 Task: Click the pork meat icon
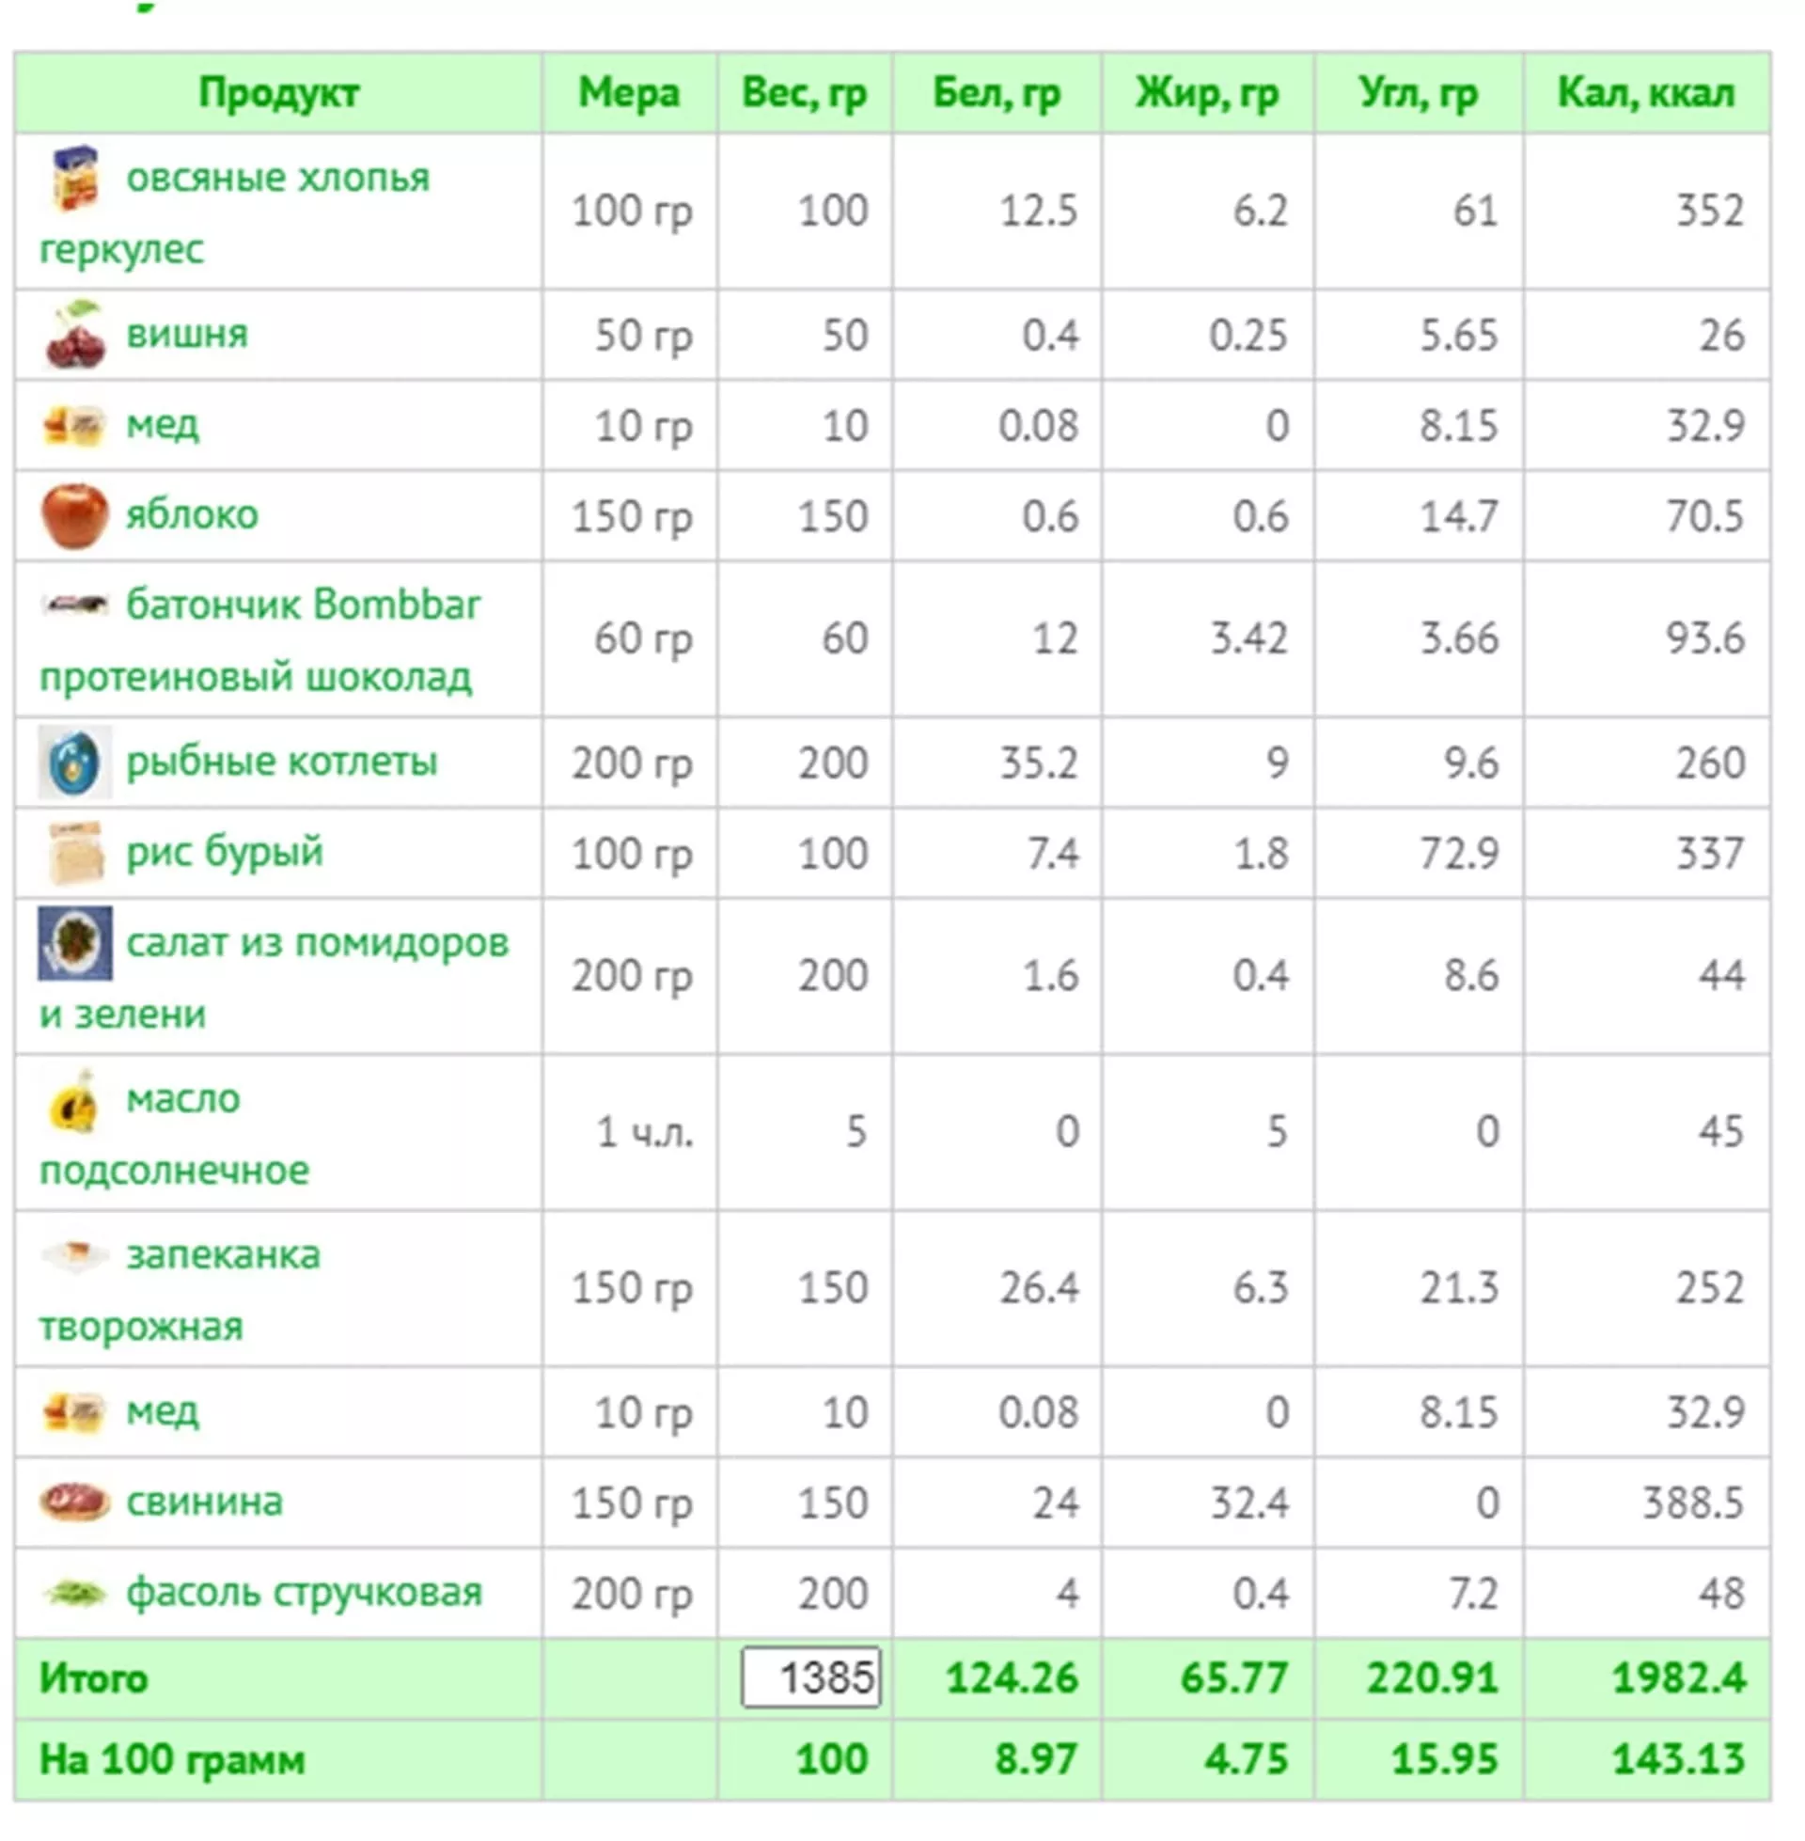(x=74, y=1502)
